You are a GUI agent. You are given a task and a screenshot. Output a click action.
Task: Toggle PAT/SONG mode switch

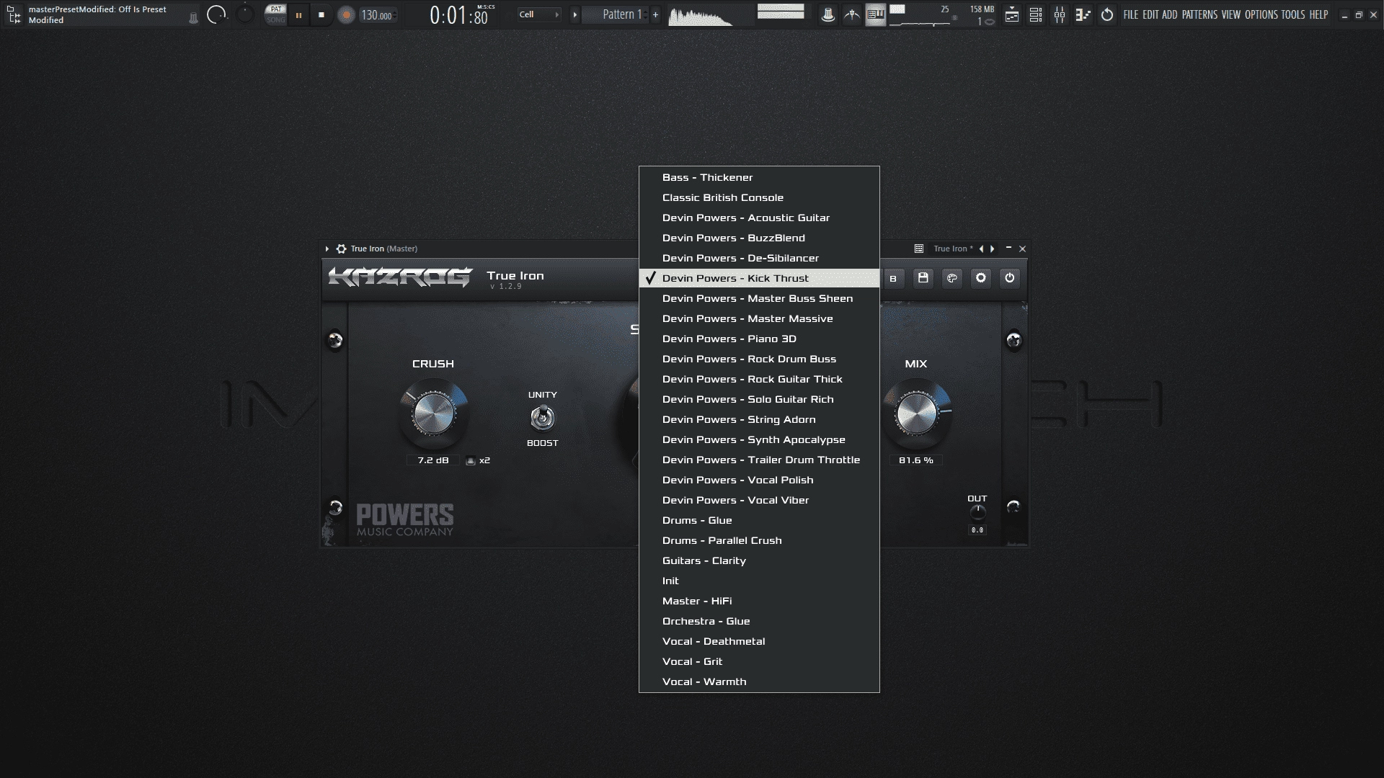point(275,14)
